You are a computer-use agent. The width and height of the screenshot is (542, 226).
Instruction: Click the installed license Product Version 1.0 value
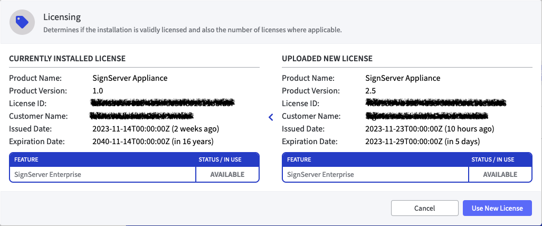[x=98, y=91]
